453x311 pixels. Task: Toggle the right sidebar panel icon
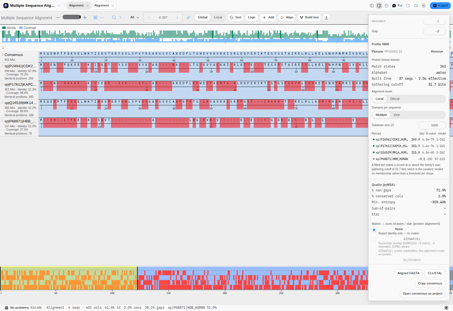tap(379, 6)
